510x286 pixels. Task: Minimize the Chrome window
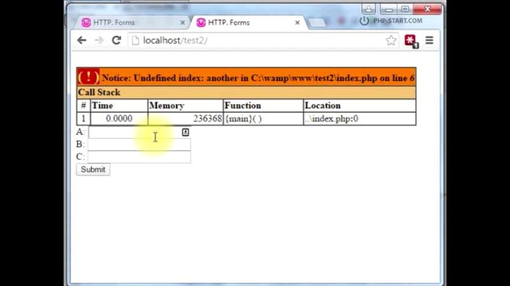coord(388,9)
